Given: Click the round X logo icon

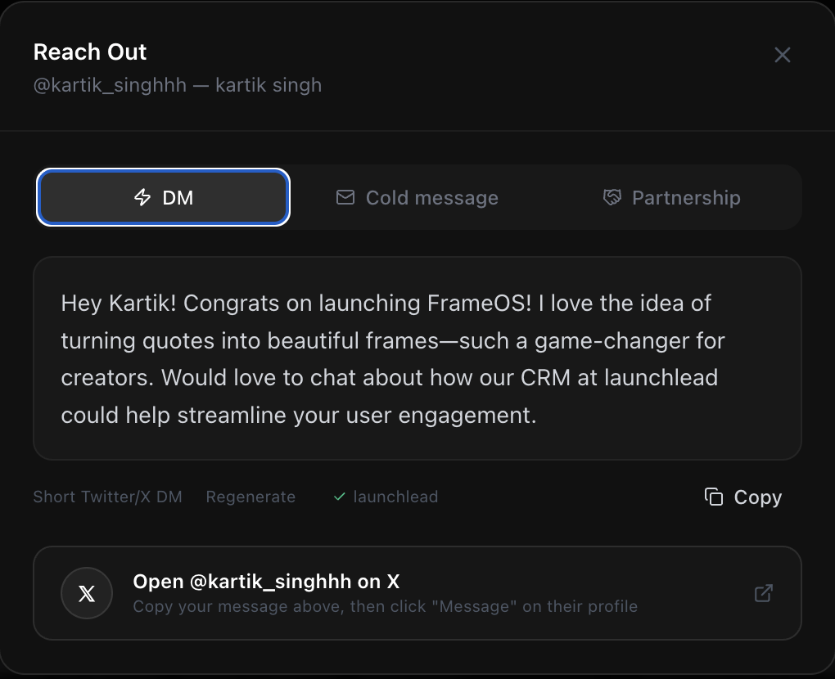Looking at the screenshot, I should point(87,593).
